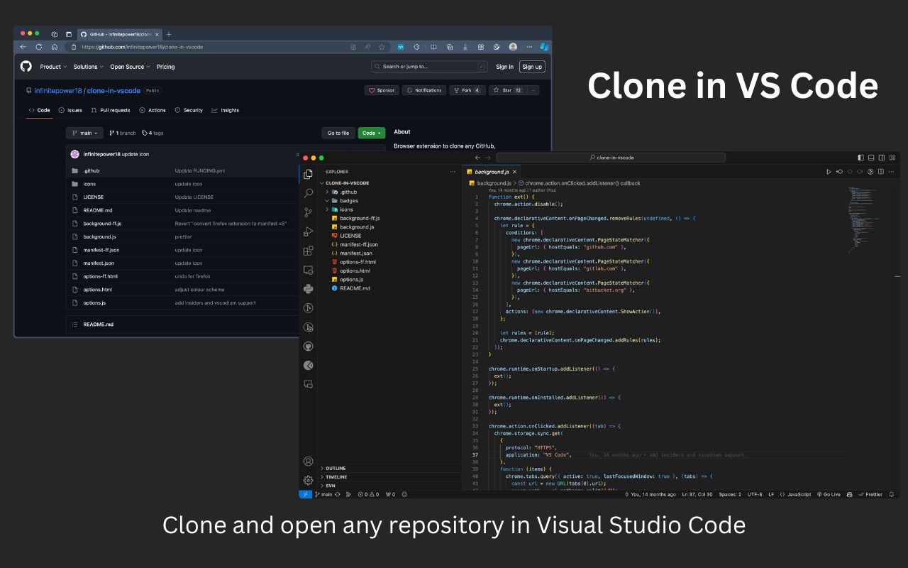Toggle the bottom panel in VS Code title bar

871,158
